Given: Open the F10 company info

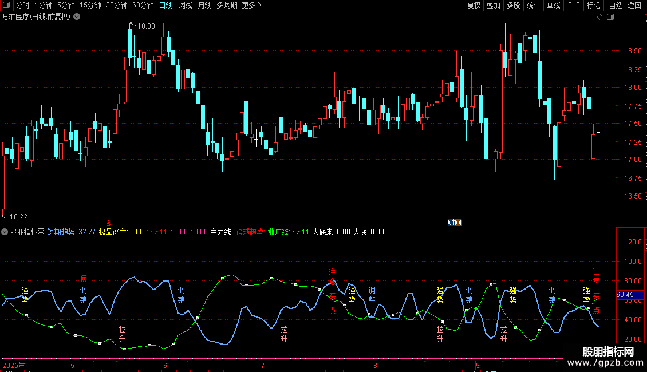Looking at the screenshot, I should (x=574, y=6).
